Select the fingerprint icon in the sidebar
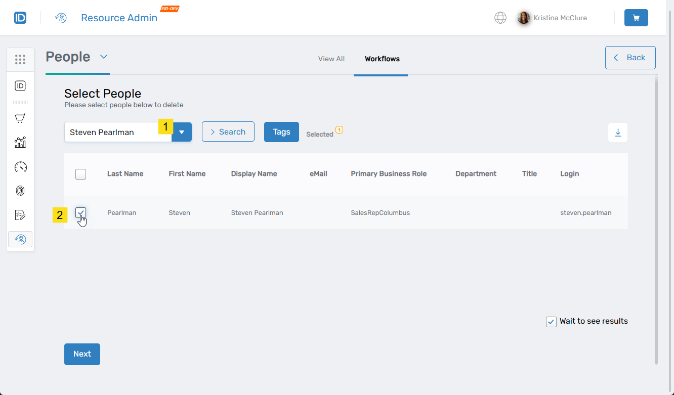This screenshot has height=395, width=674. (x=20, y=191)
